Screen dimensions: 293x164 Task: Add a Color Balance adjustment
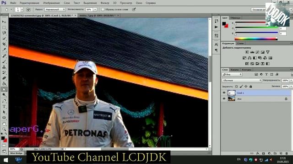tap(250, 58)
